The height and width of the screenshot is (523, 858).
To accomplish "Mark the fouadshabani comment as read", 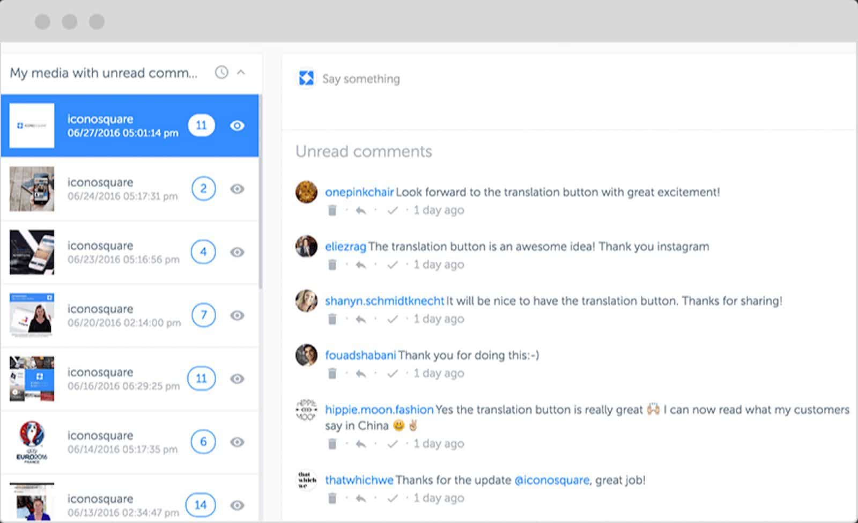I will click(x=393, y=373).
